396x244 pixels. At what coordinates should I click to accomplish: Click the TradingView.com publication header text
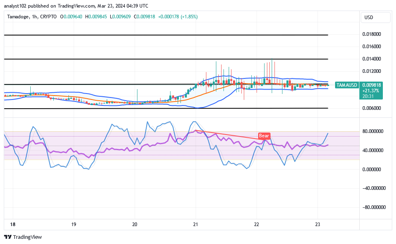tap(76, 6)
